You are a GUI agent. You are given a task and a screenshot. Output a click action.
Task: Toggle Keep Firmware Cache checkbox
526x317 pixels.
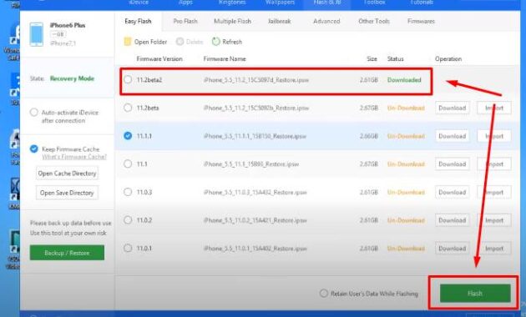(33, 148)
